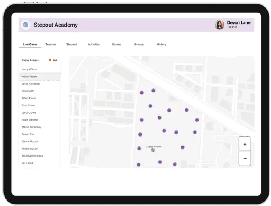
Task: Open the Student tab
Action: [x=71, y=45]
